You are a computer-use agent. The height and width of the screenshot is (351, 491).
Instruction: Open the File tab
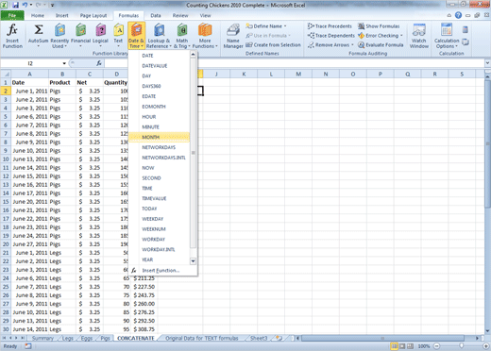click(12, 15)
